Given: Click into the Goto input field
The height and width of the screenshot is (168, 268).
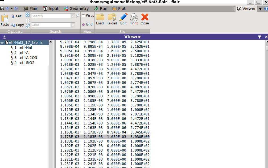Looking at the screenshot, I should click(x=51, y=25).
